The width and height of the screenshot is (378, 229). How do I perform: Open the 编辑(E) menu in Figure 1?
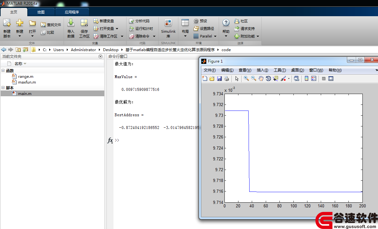[x=227, y=70]
